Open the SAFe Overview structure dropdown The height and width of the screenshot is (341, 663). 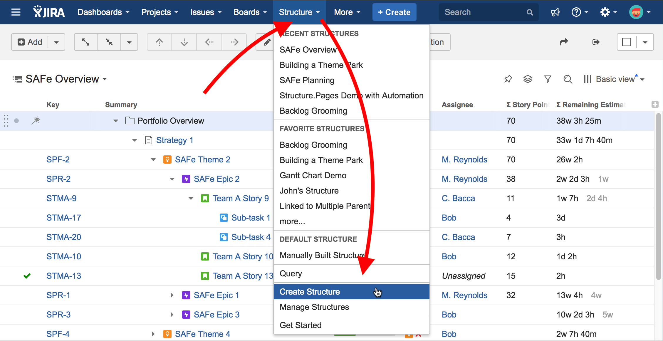(x=66, y=79)
